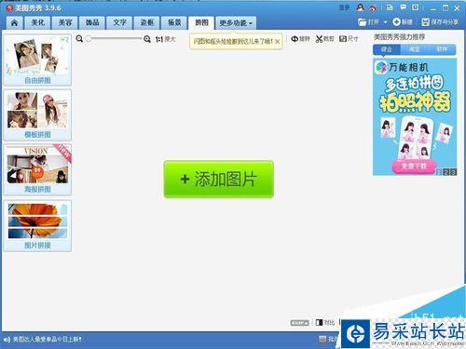Select the 综合 recommendation tab
The height and width of the screenshot is (349, 466).
pos(387,49)
